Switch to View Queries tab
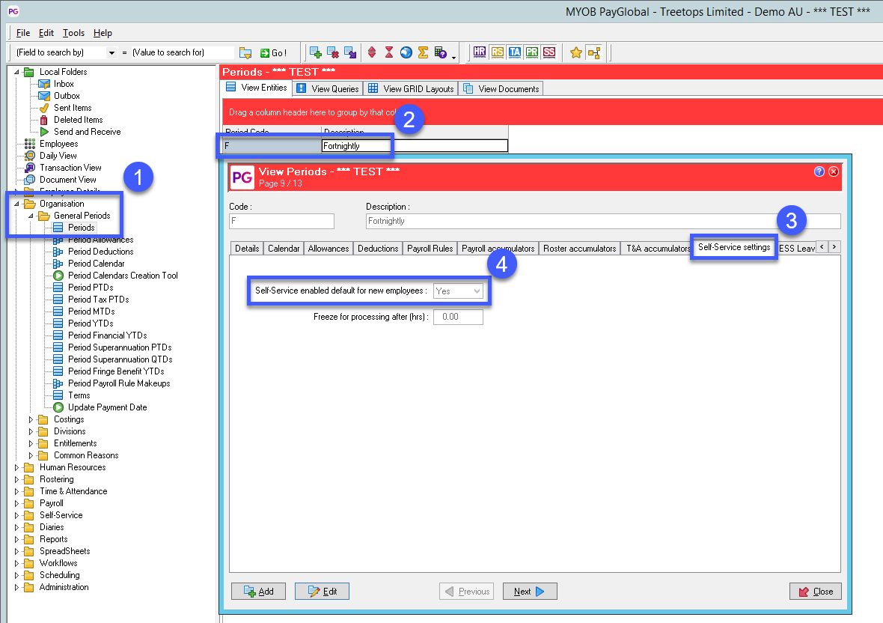The image size is (883, 623). coord(329,88)
